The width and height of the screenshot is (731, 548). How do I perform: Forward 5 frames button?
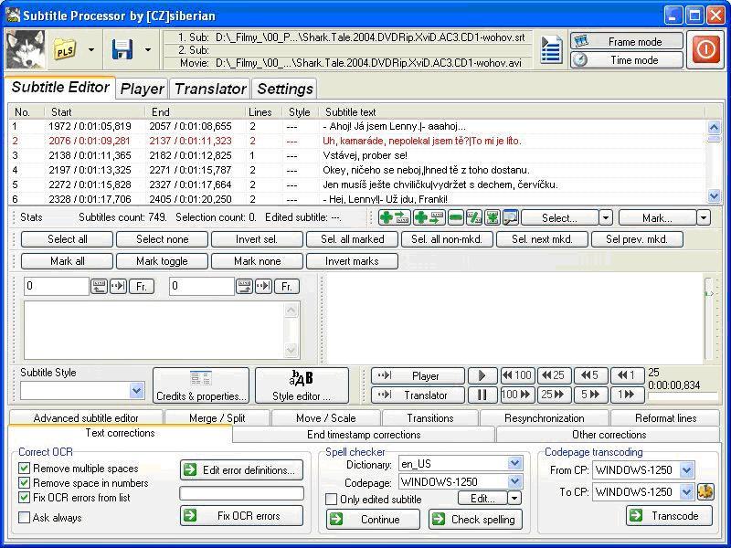(590, 395)
